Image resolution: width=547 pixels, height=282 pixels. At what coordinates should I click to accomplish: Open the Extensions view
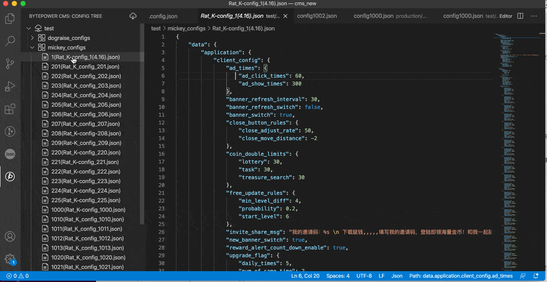[10, 109]
